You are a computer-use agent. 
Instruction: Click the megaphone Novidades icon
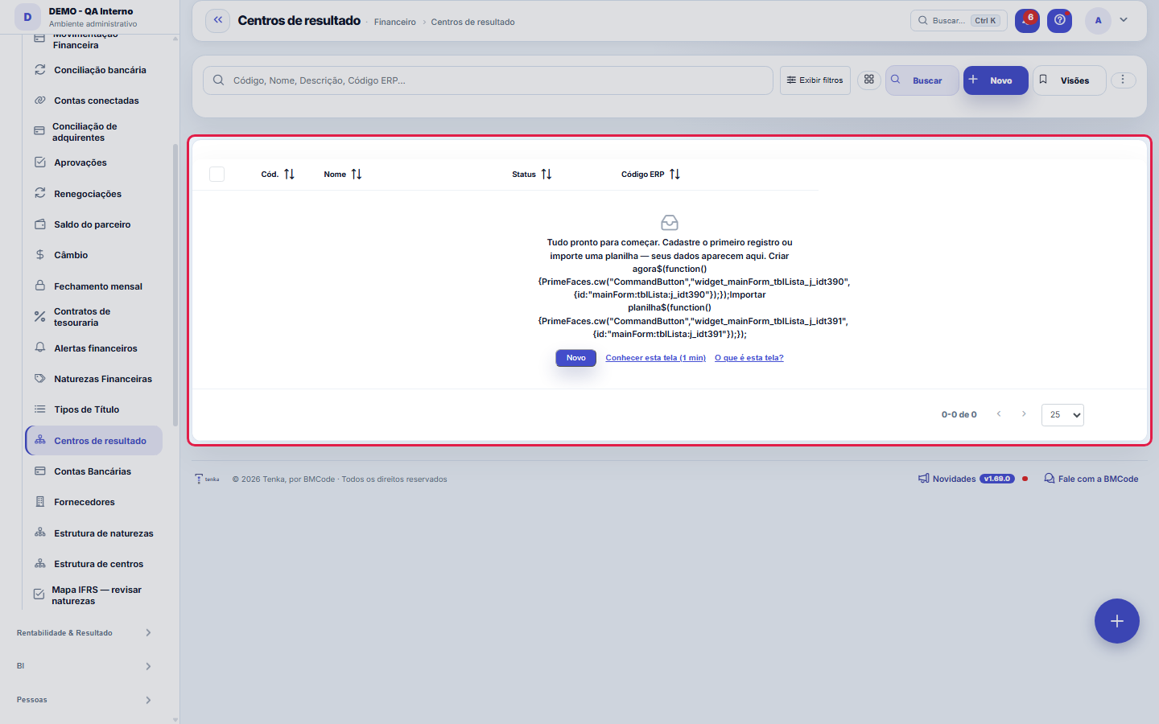924,479
